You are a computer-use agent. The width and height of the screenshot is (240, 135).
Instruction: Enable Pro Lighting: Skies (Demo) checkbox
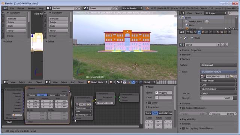pos(183,128)
